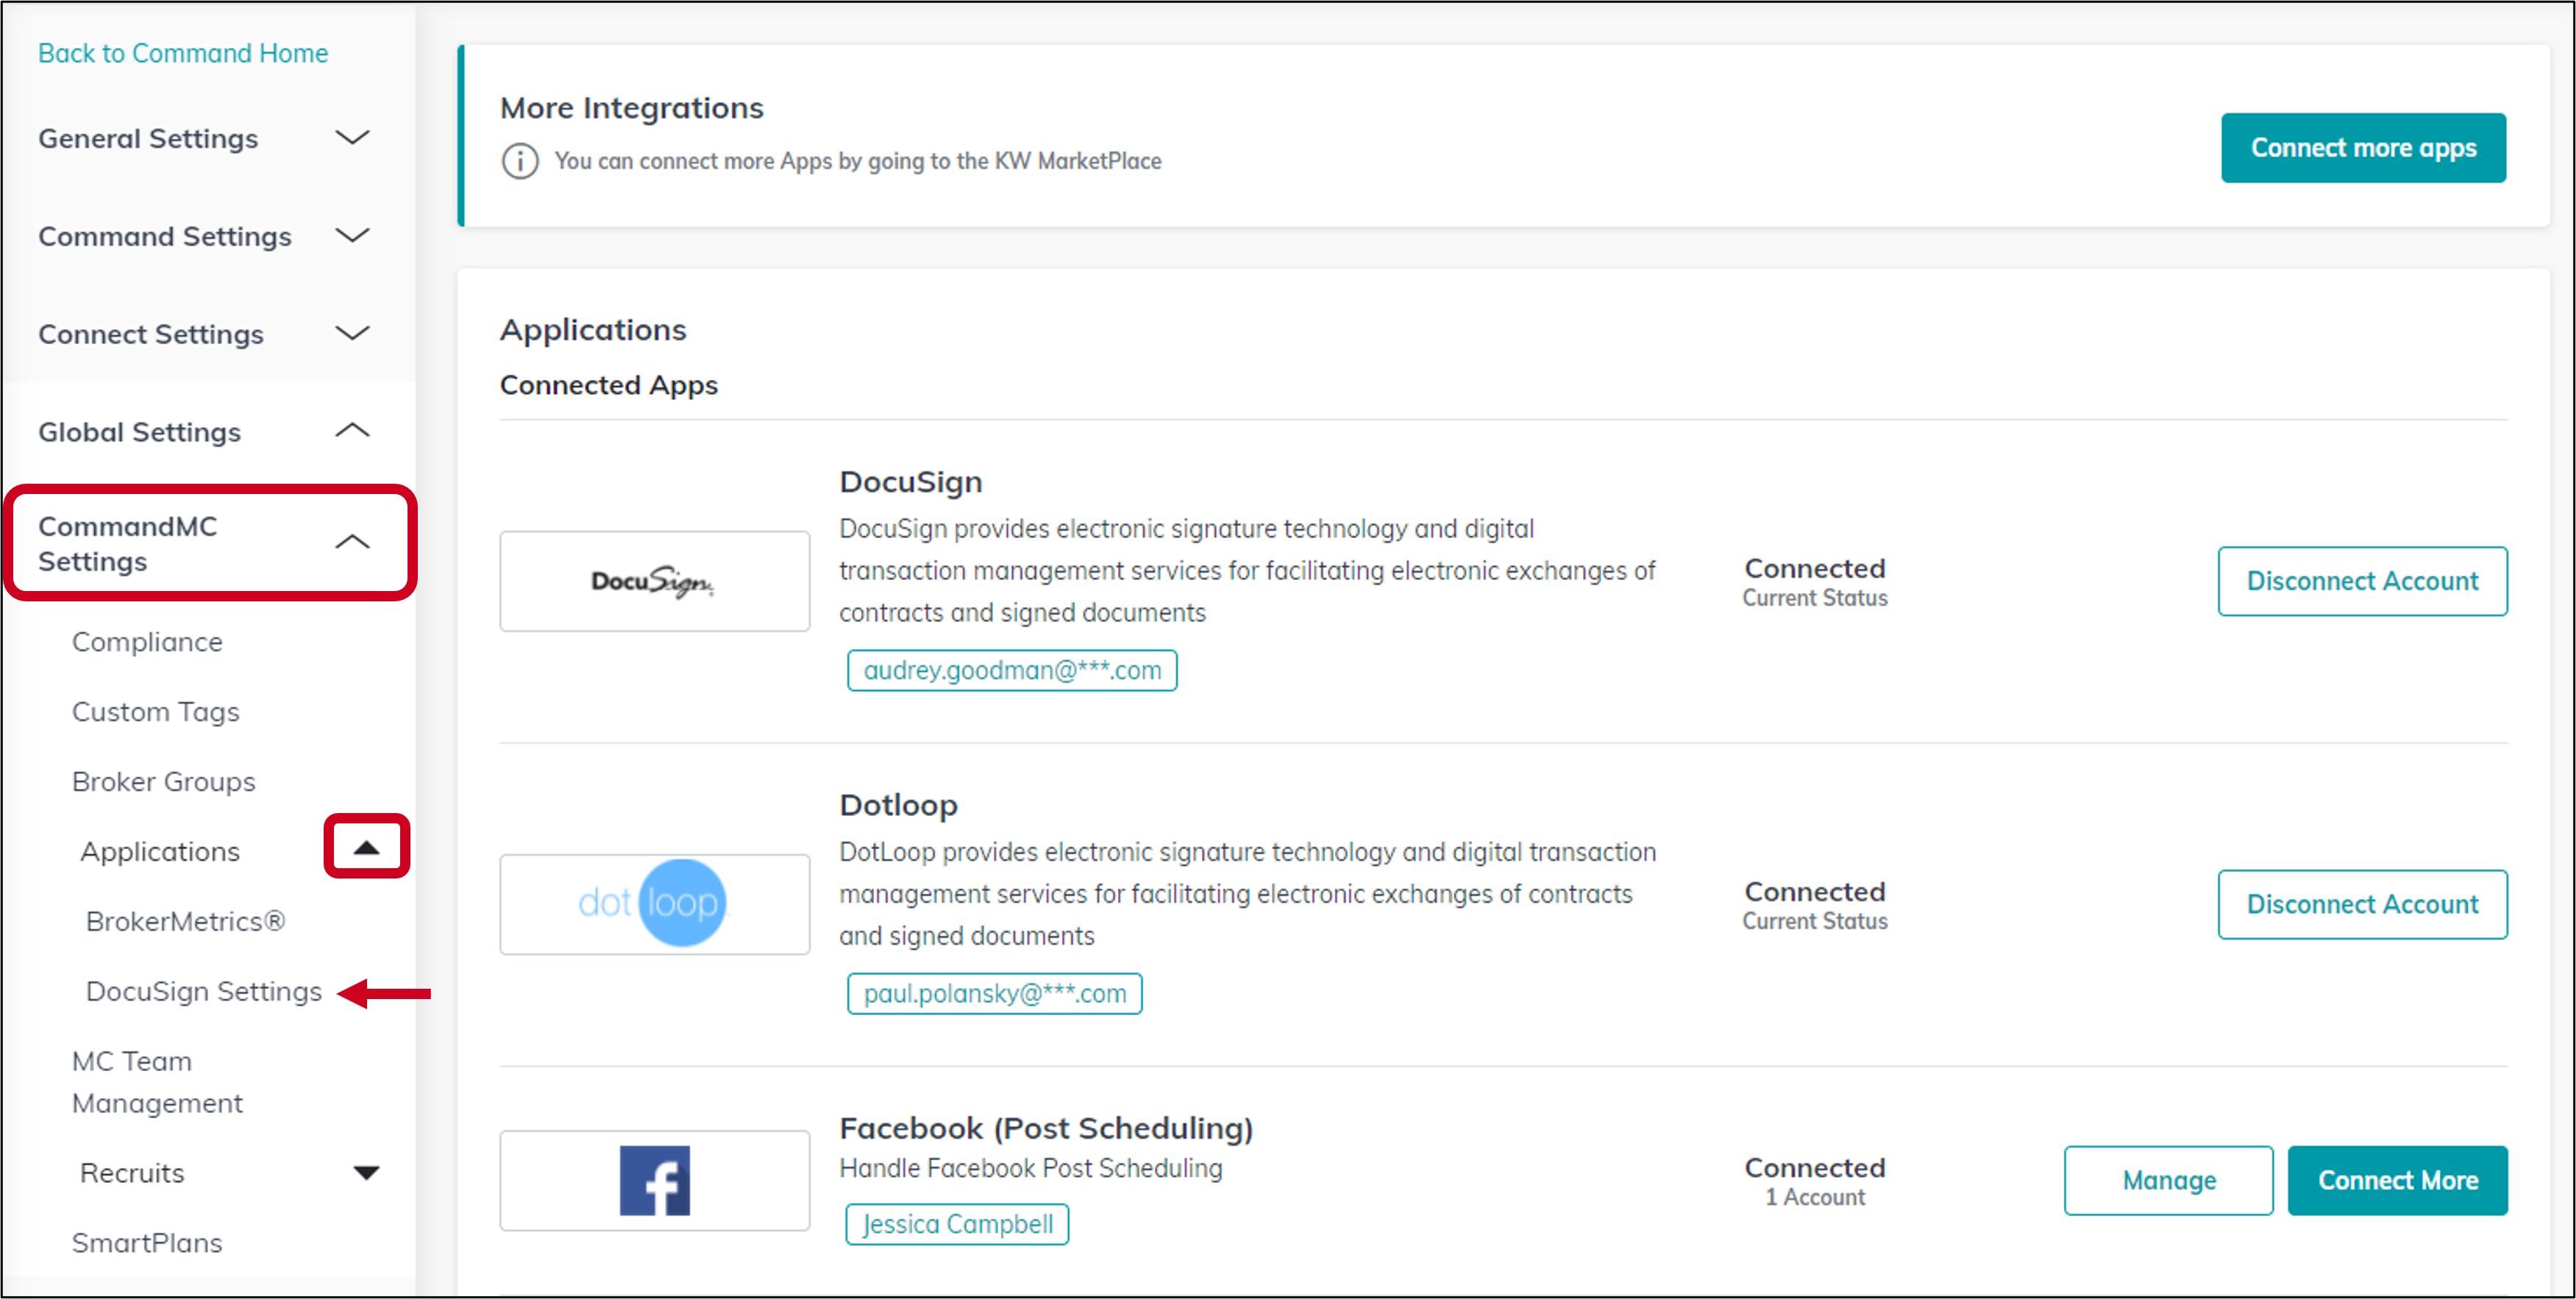Click the Facebook app icon
2576x1299 pixels.
point(654,1180)
